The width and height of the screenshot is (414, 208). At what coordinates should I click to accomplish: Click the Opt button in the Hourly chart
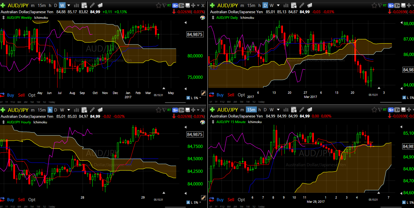pos(32,200)
